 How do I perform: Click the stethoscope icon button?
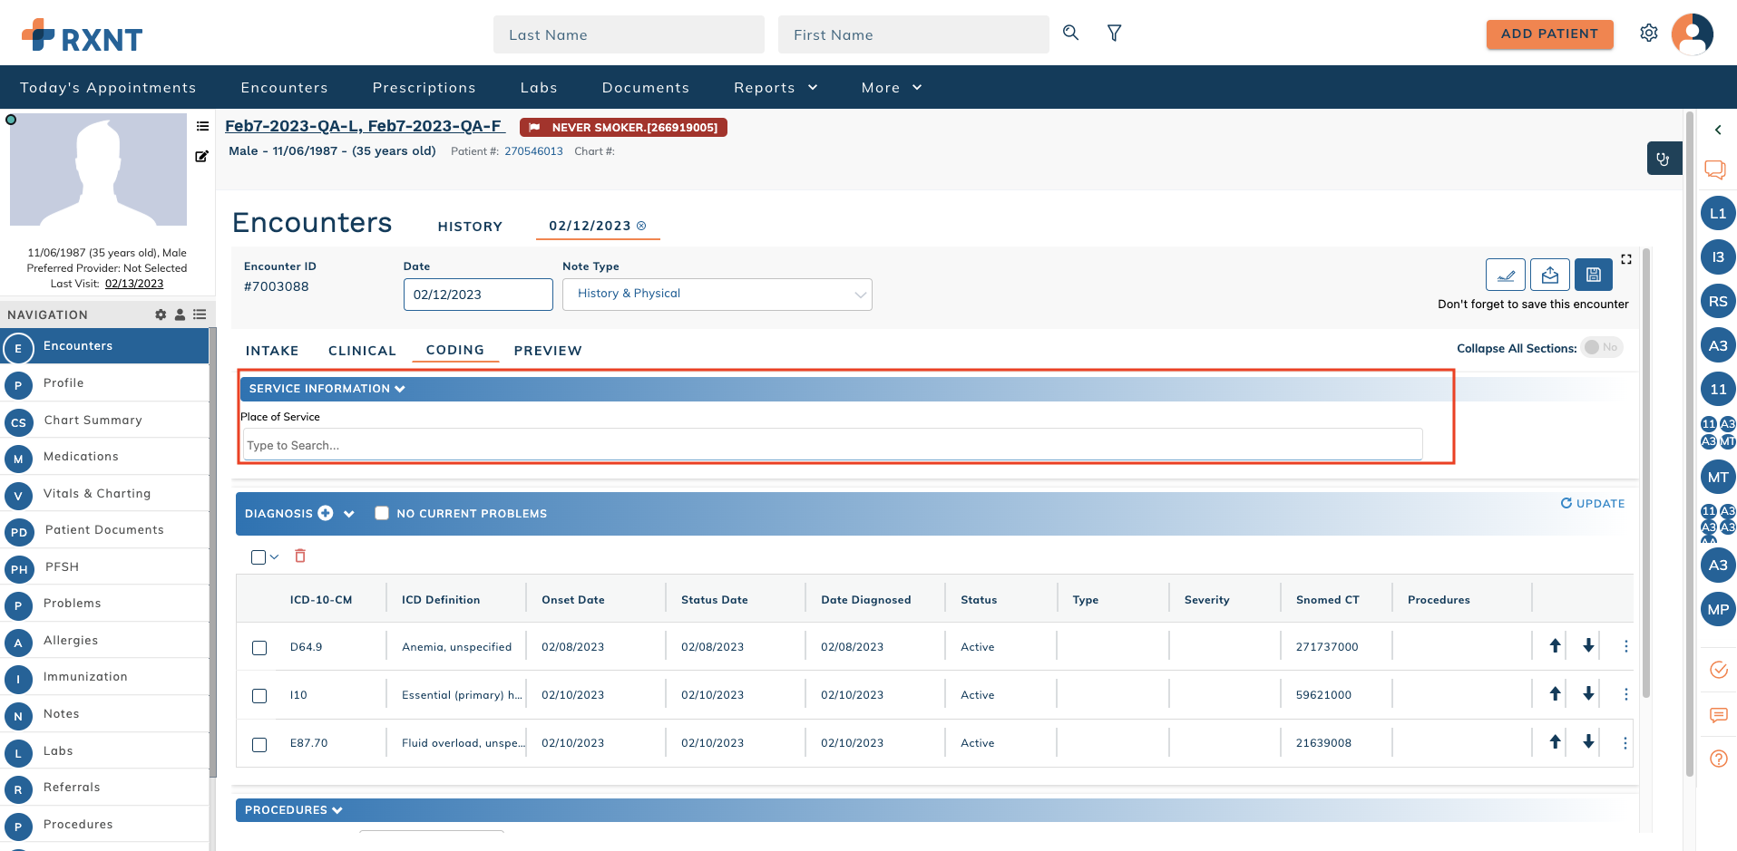pyautogui.click(x=1664, y=159)
